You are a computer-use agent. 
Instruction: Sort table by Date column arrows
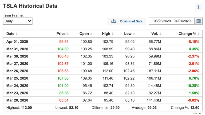[x=17, y=34]
